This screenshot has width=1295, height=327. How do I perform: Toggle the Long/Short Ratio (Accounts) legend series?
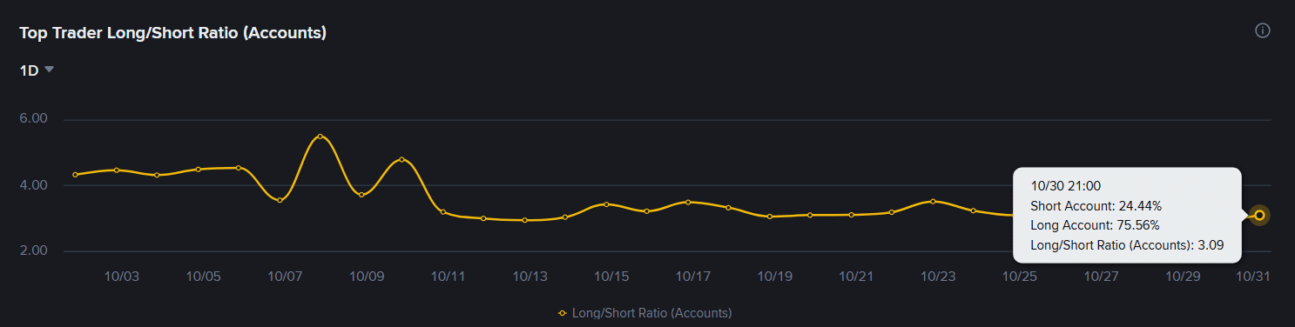tap(645, 312)
